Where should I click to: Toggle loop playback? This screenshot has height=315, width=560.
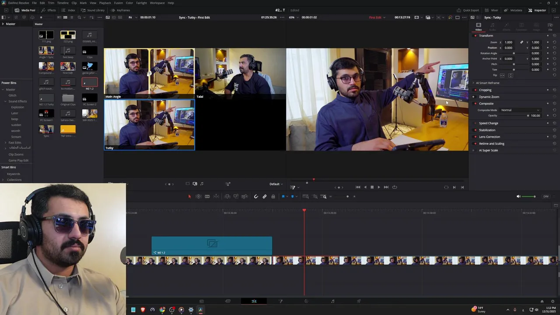[x=395, y=187]
